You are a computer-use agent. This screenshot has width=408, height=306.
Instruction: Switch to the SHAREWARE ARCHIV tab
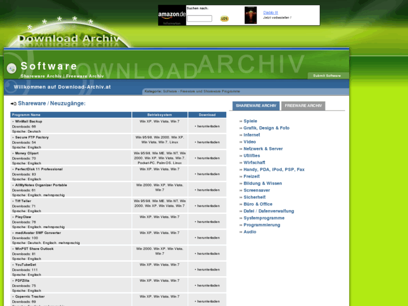pyautogui.click(x=256, y=106)
